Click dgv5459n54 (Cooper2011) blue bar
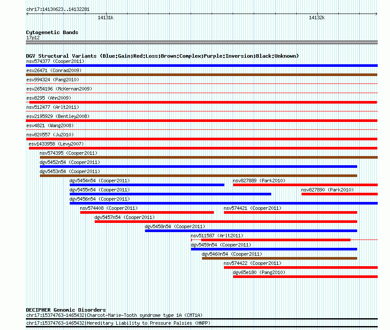The width and height of the screenshot is (390, 330). click(274, 249)
